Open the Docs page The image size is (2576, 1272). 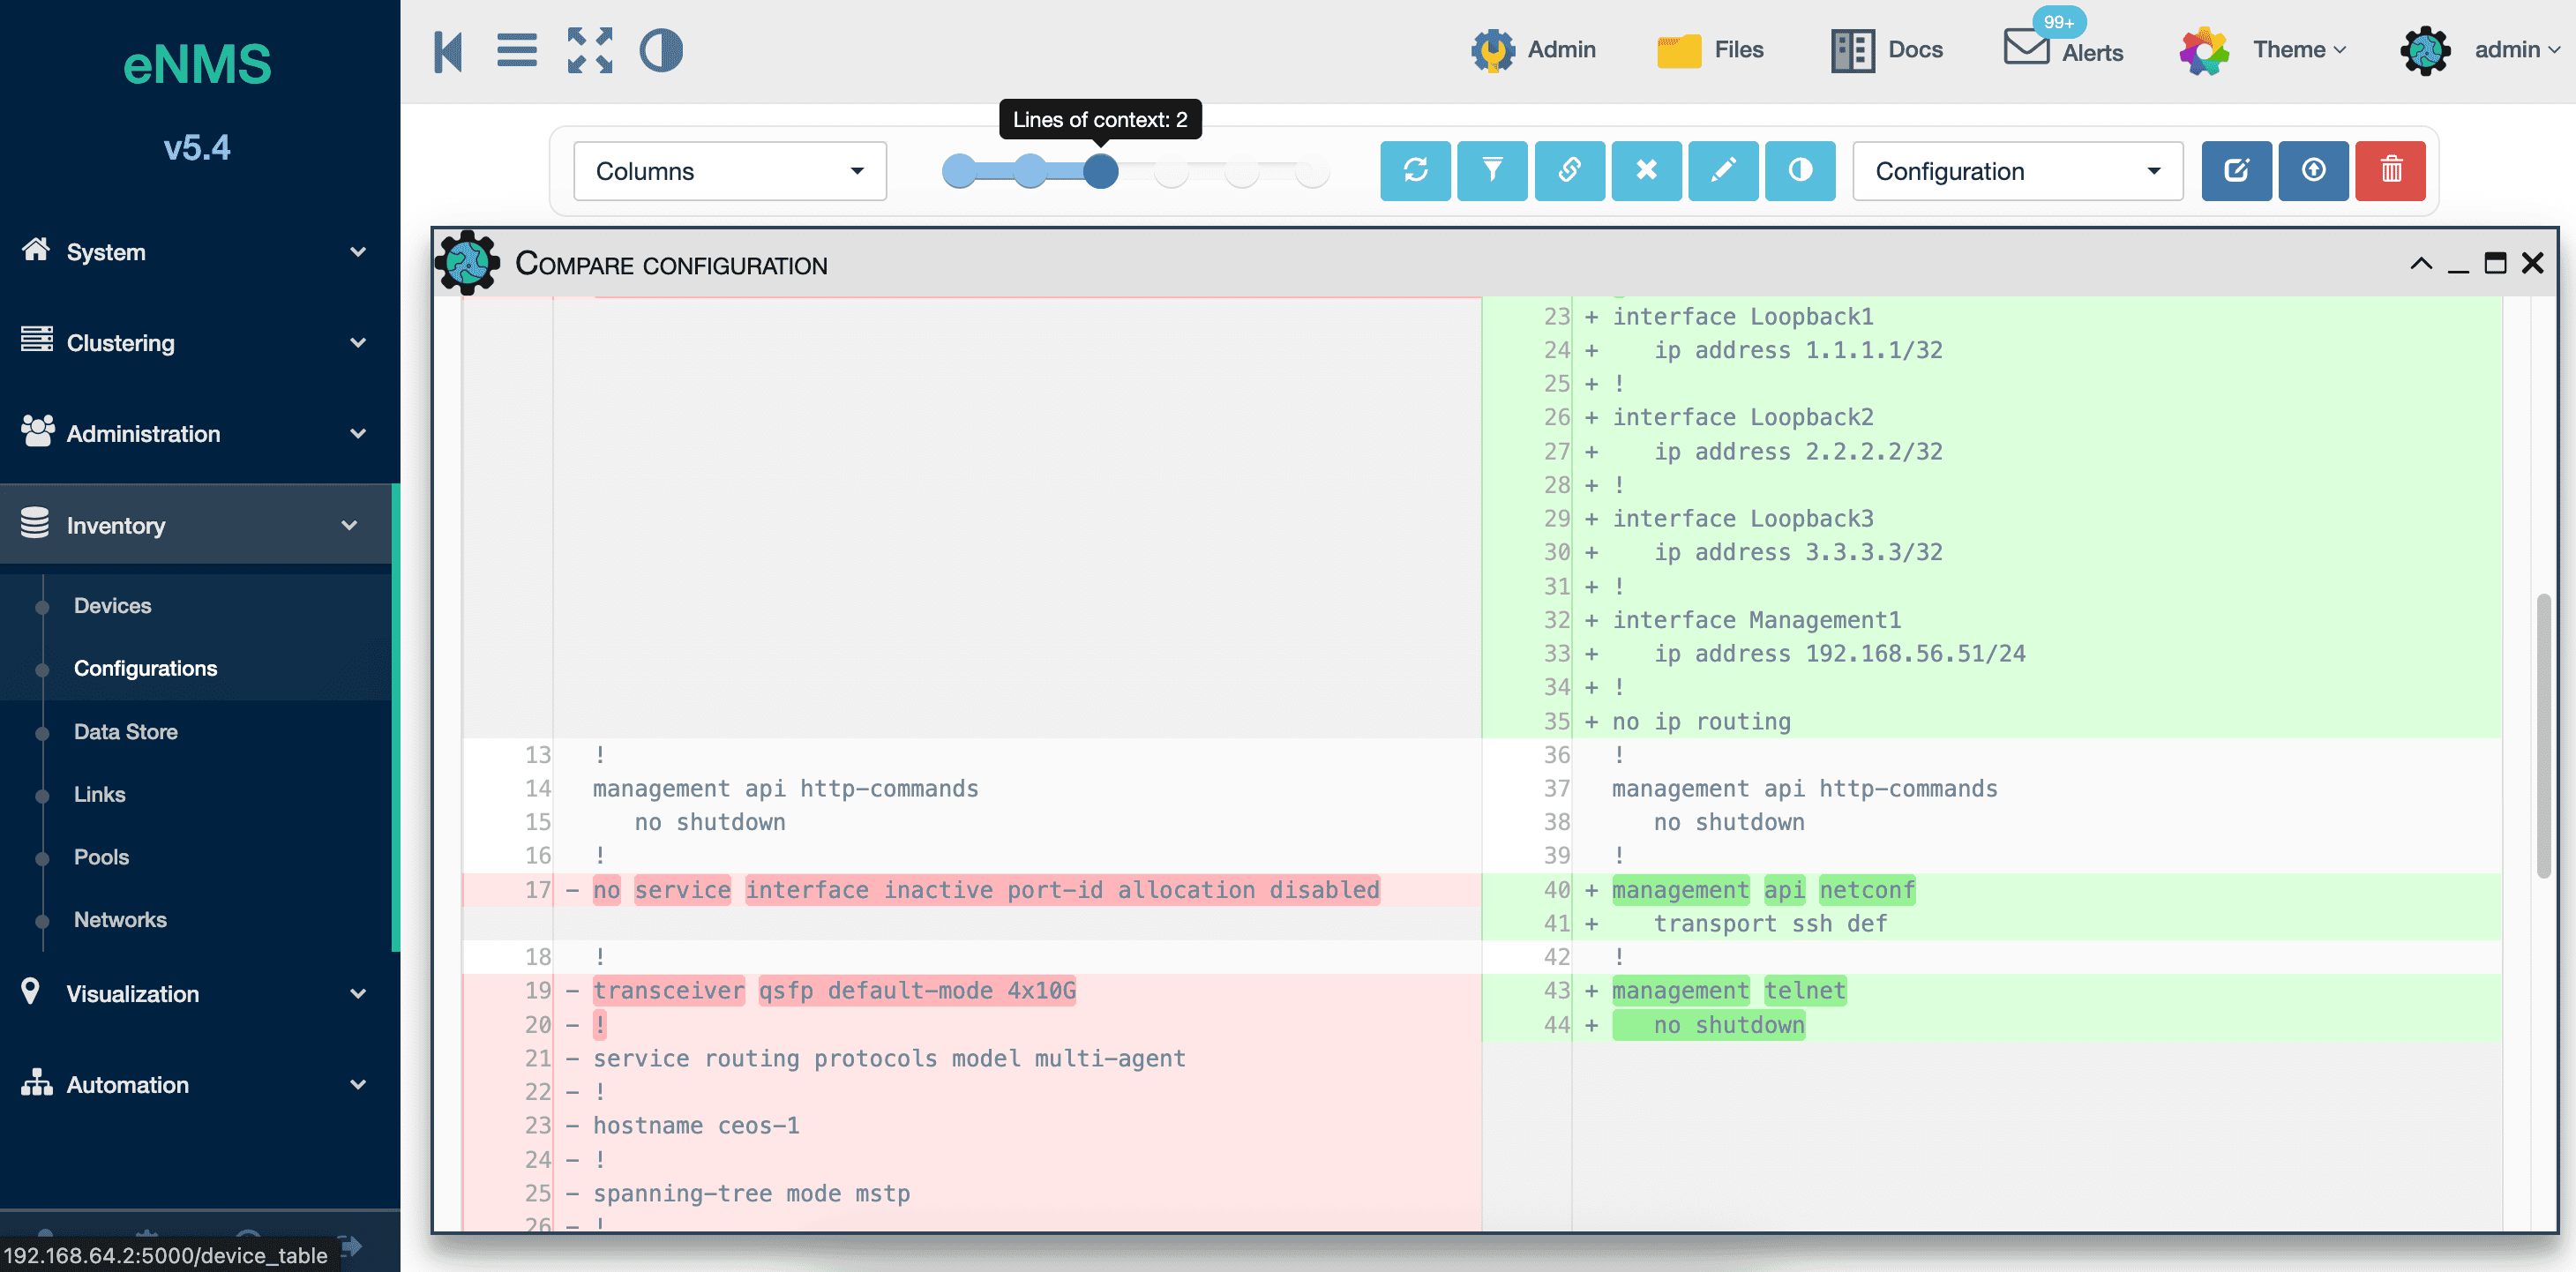point(1887,50)
